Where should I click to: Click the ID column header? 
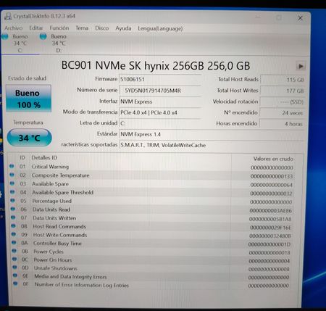coord(22,157)
